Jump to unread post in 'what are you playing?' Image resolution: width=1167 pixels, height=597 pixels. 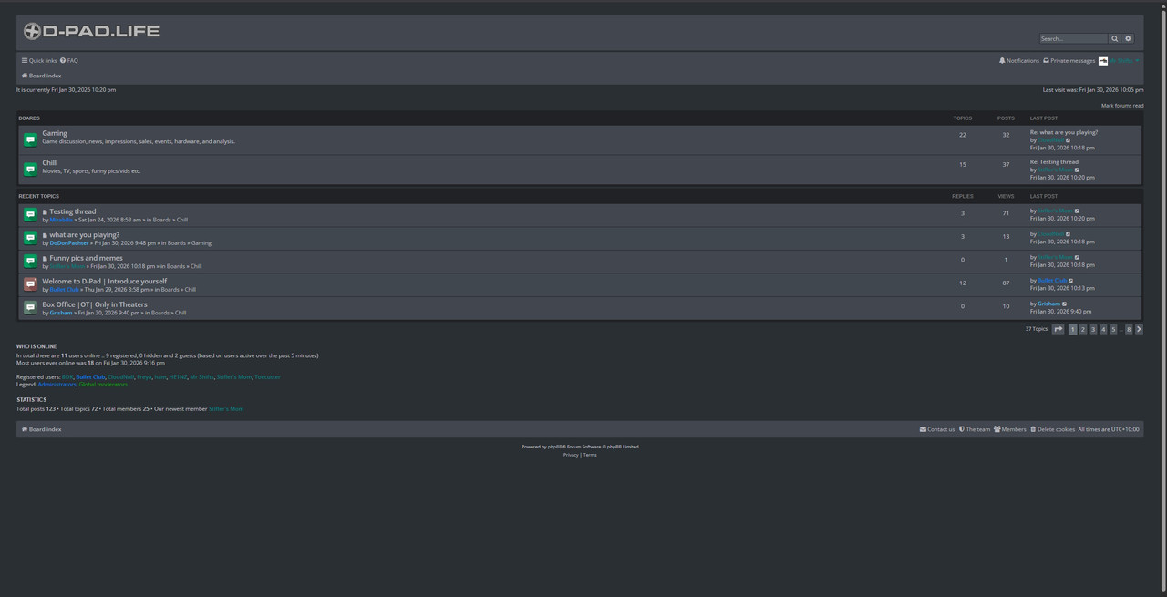45,235
